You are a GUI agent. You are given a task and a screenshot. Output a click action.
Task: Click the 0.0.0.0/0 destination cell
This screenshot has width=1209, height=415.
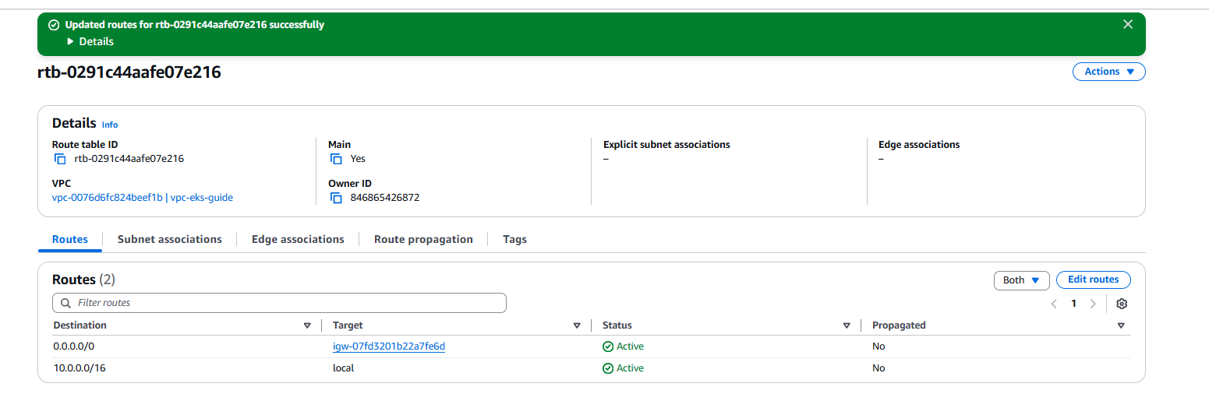pos(73,346)
